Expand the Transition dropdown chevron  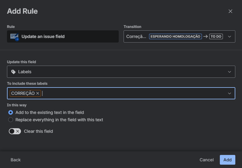(230, 36)
